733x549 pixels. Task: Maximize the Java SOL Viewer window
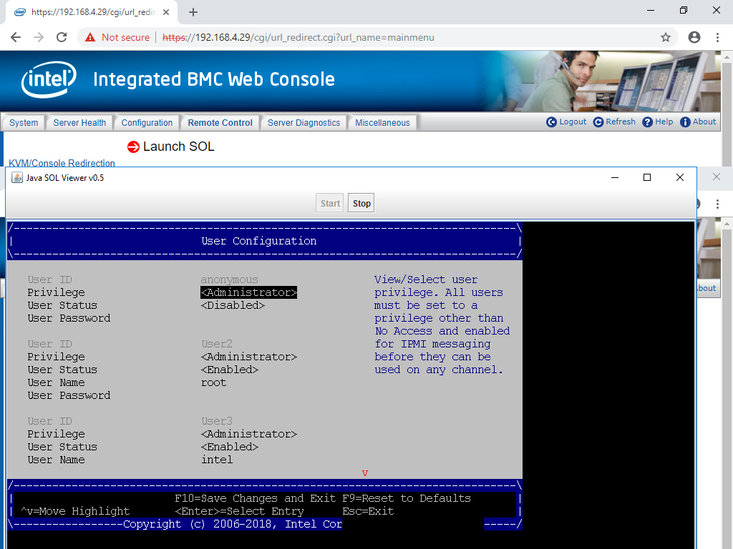pyautogui.click(x=647, y=177)
